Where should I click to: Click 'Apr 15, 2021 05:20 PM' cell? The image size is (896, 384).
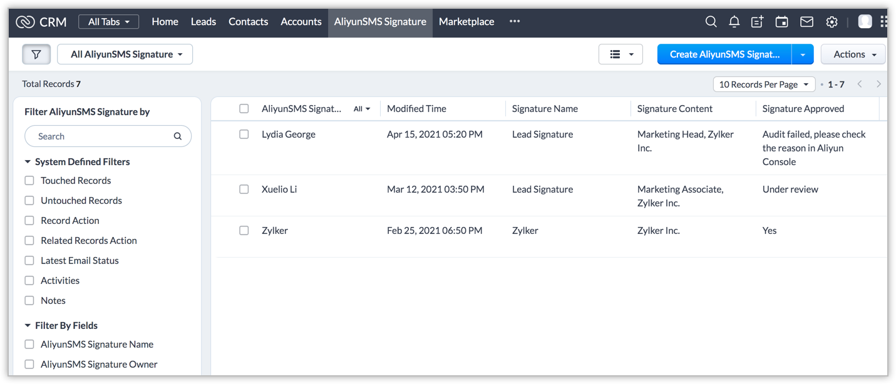(x=435, y=134)
